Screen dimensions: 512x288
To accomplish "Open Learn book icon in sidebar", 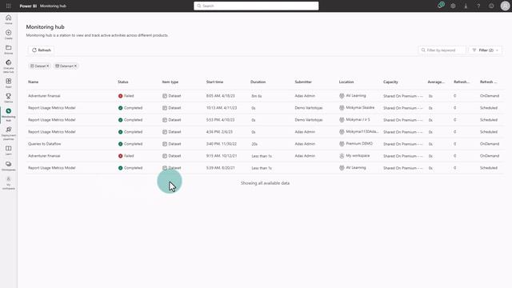I will pyautogui.click(x=9, y=150).
